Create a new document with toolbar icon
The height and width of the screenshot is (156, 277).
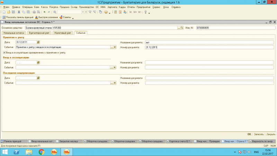(4, 12)
